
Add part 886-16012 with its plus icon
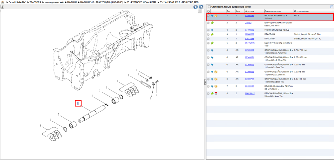point(208,94)
